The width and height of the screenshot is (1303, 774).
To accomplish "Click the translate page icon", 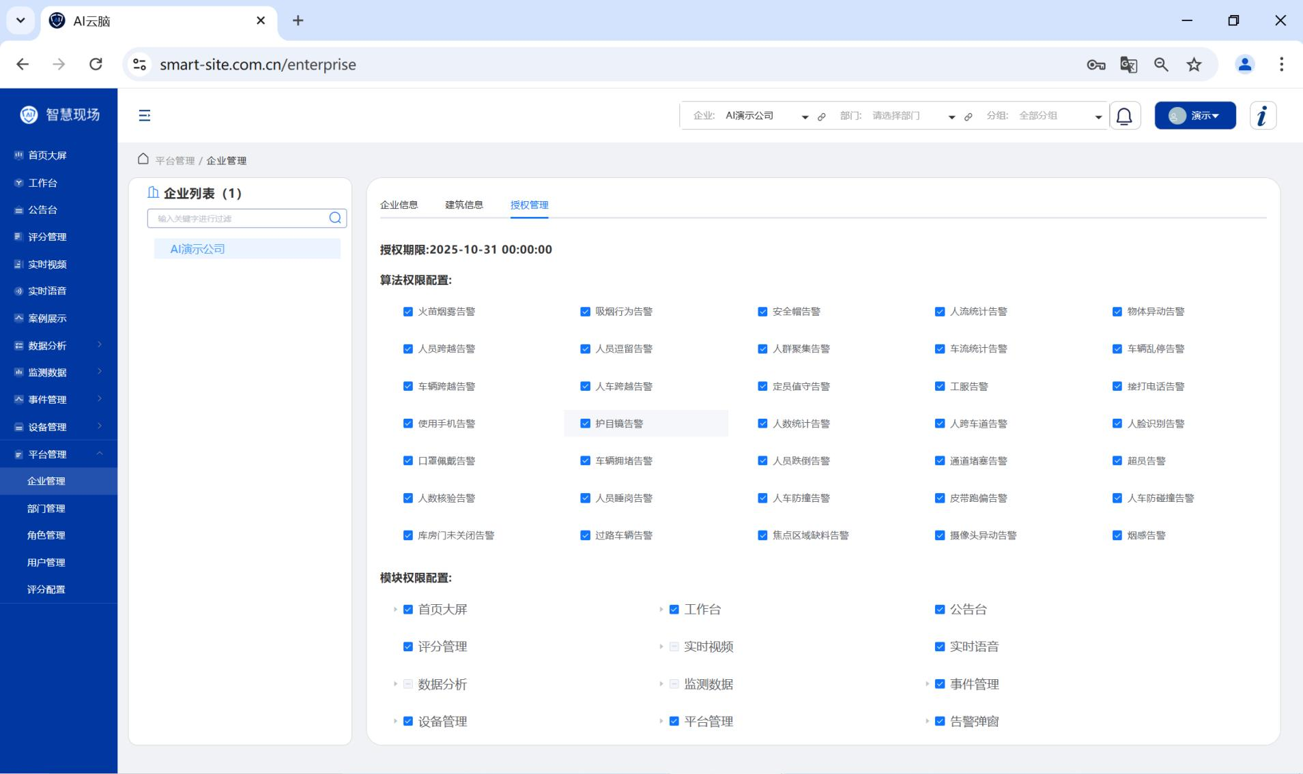I will point(1128,65).
